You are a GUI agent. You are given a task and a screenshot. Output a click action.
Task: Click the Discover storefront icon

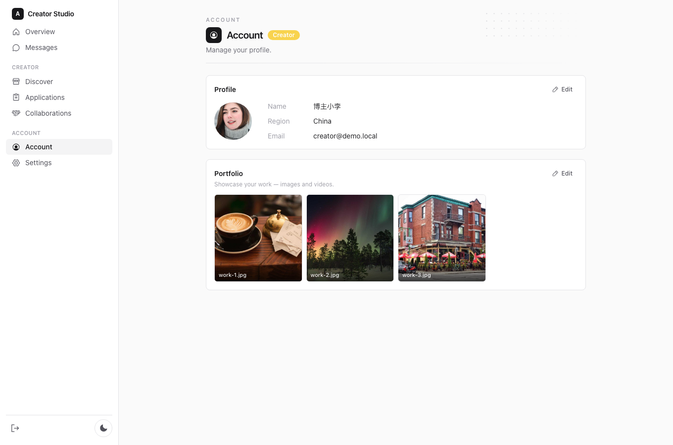click(x=16, y=82)
